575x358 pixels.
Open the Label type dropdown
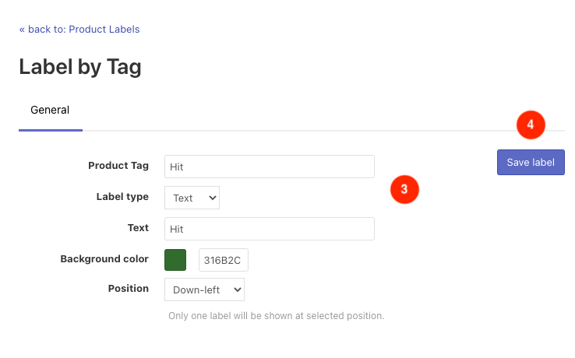192,198
